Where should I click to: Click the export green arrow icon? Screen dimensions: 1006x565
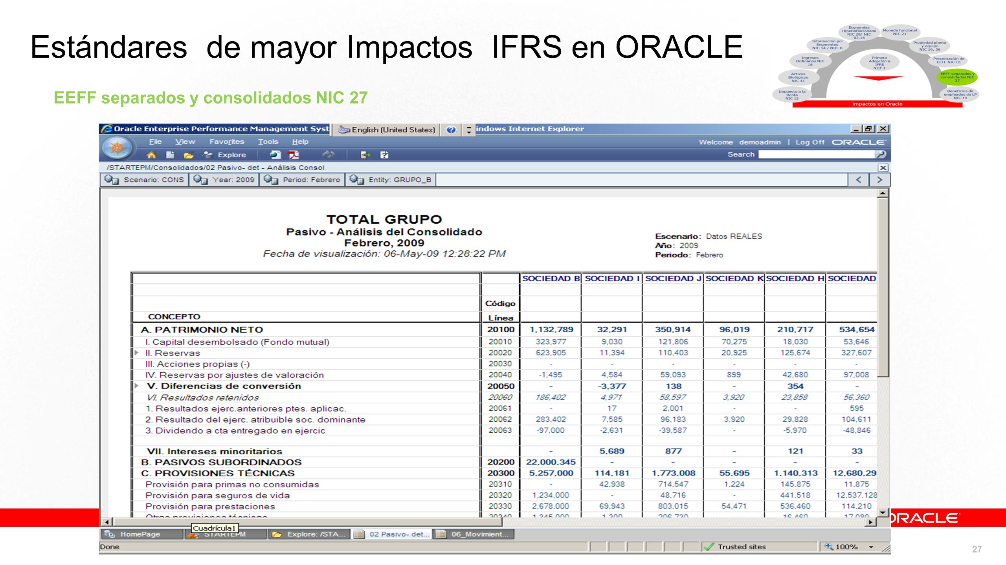(x=365, y=155)
